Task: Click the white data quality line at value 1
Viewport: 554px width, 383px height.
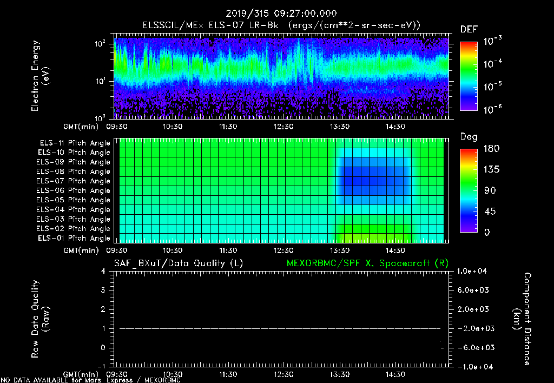Action: click(x=280, y=328)
